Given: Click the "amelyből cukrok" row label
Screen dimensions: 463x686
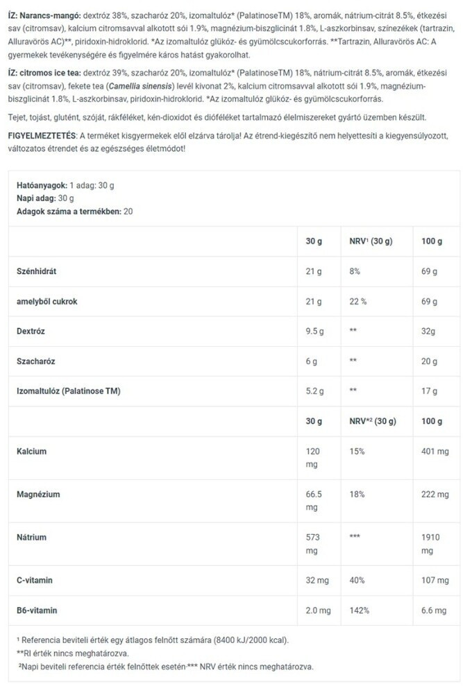Looking at the screenshot, I should tap(47, 302).
